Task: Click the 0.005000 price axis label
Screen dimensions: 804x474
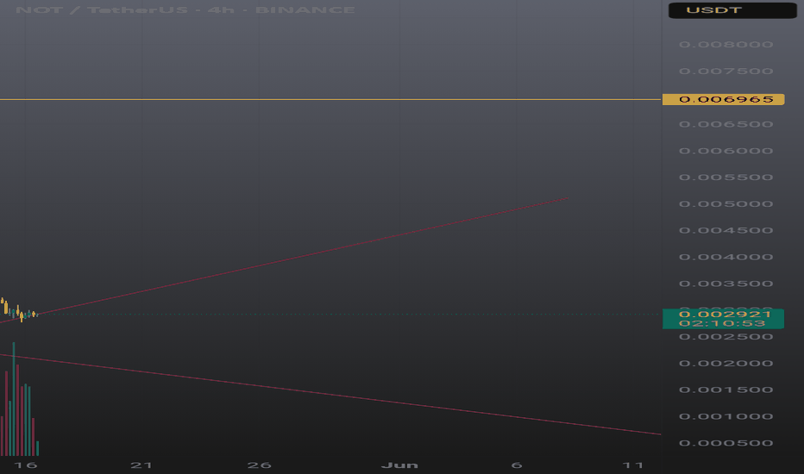Action: click(x=726, y=204)
